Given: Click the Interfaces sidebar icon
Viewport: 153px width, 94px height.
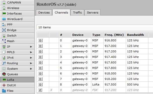Looking at the screenshot, I should coord(4,13).
